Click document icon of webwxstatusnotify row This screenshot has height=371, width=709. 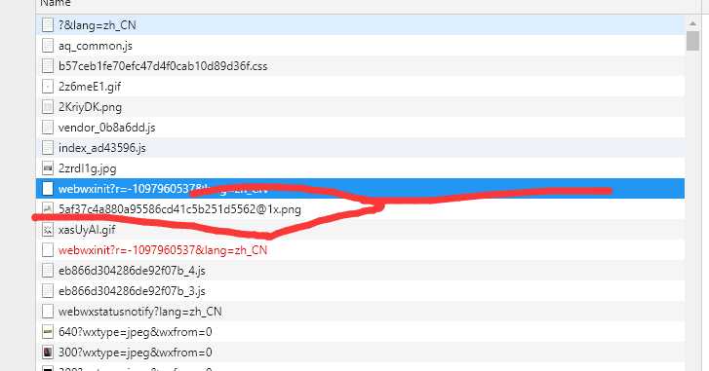point(48,312)
